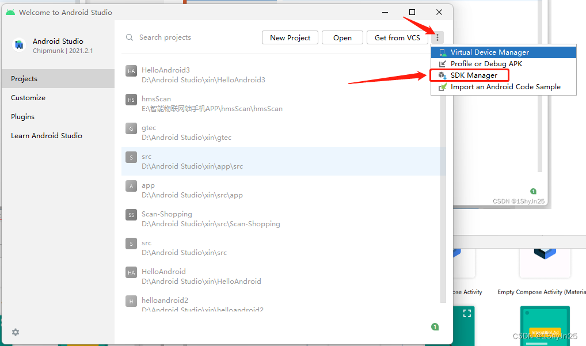Start a New Project
The width and height of the screenshot is (586, 346).
[x=290, y=37]
